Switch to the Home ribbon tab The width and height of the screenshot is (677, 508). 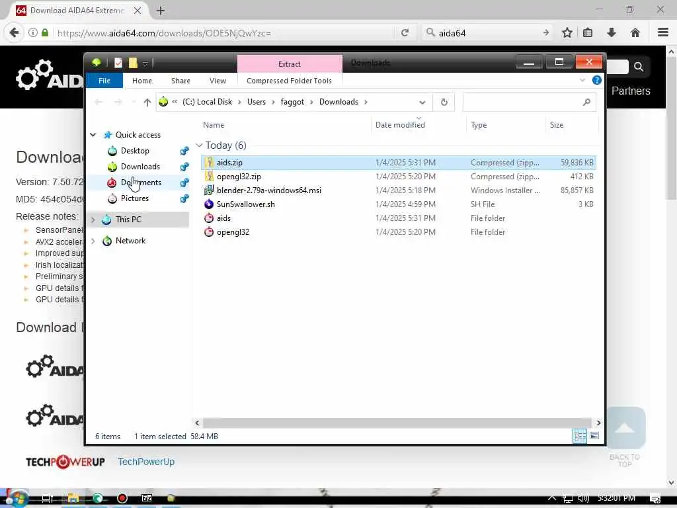pos(142,81)
